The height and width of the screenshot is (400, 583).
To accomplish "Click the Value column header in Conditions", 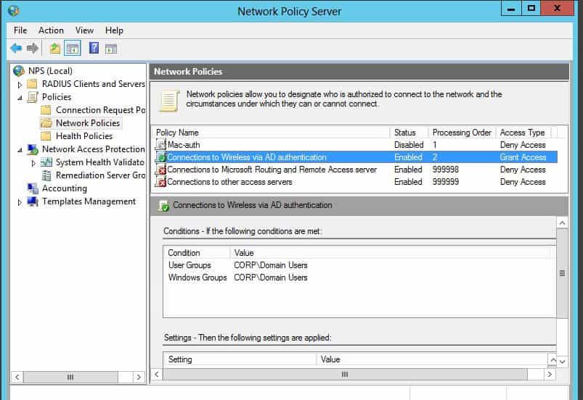I will [392, 253].
